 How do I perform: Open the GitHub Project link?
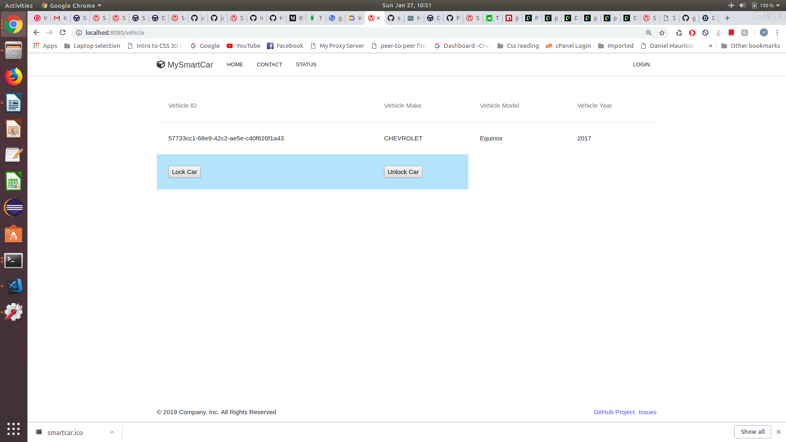[614, 412]
